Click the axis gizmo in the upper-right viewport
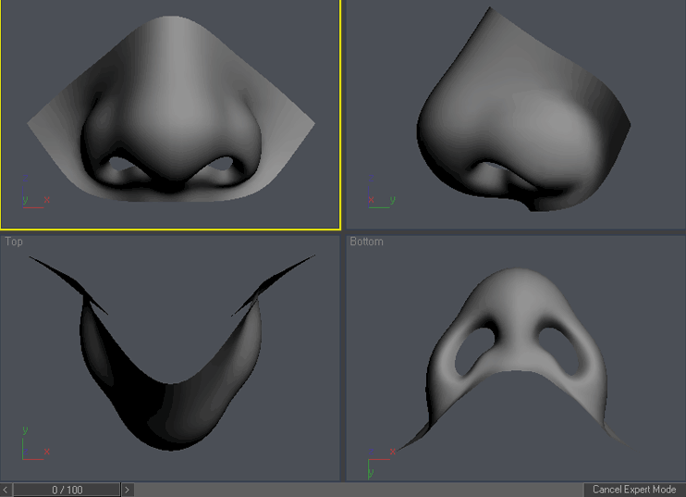The image size is (686, 497). click(379, 201)
